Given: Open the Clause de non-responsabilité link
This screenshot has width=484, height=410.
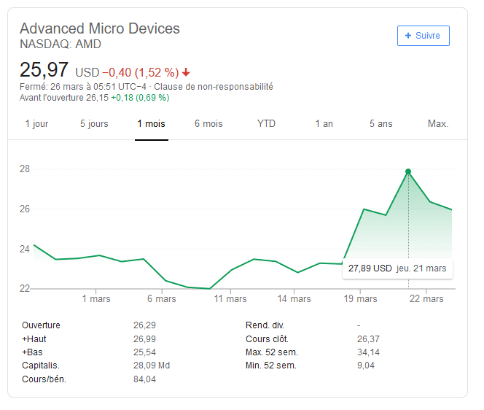Looking at the screenshot, I should tap(214, 87).
